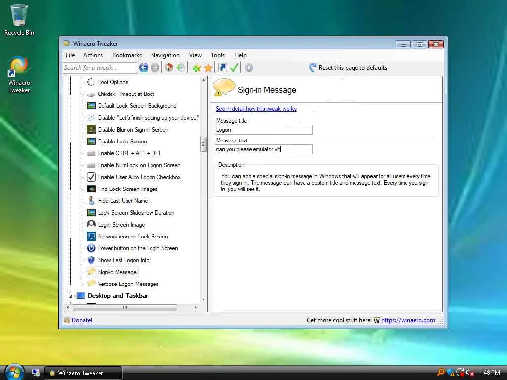Open the Actions menu
507x380 pixels.
pyautogui.click(x=93, y=55)
